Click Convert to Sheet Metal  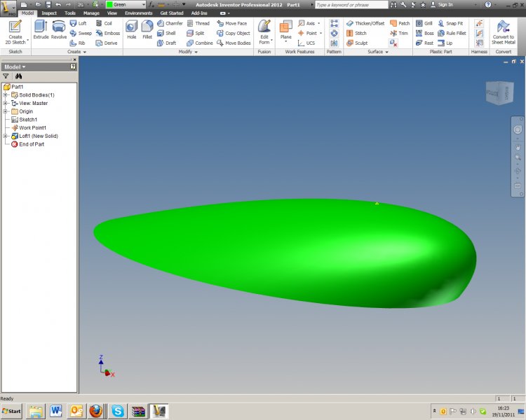point(503,32)
